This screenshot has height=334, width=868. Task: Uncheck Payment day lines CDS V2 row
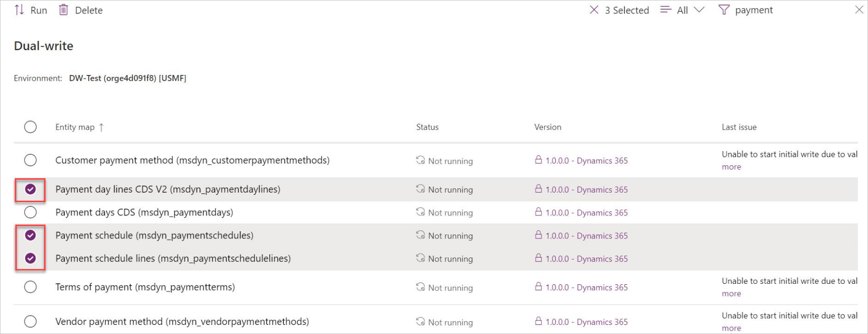30,189
